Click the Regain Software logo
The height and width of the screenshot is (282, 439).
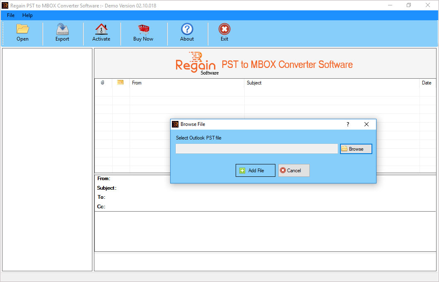coord(195,63)
